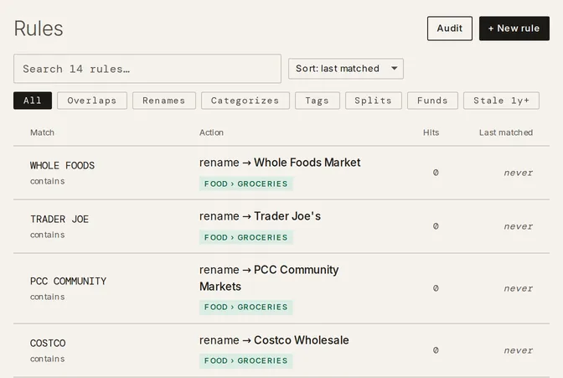
Task: Click the Hits column header
Action: [431, 132]
